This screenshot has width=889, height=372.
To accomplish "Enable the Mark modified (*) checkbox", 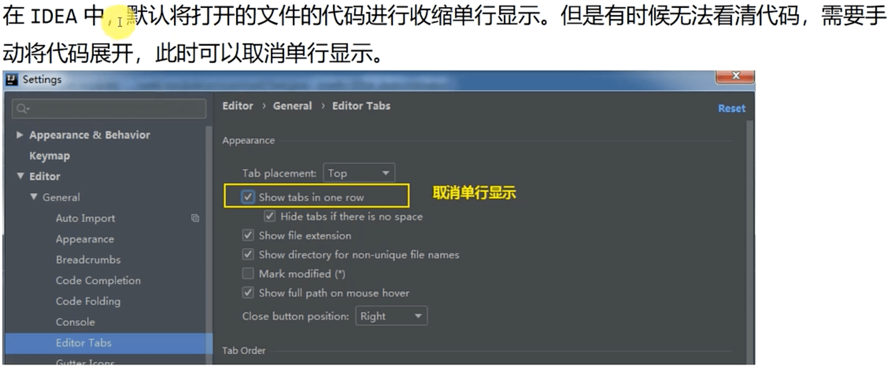I will pyautogui.click(x=248, y=274).
